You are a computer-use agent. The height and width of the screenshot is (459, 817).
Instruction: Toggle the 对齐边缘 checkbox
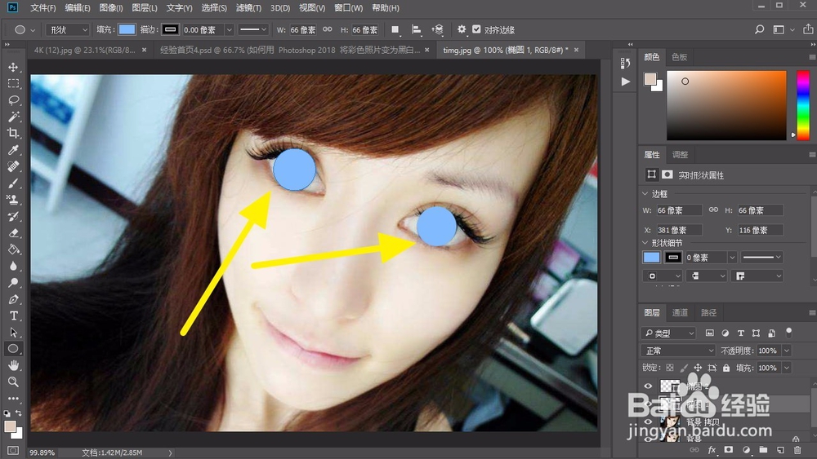[x=476, y=29]
